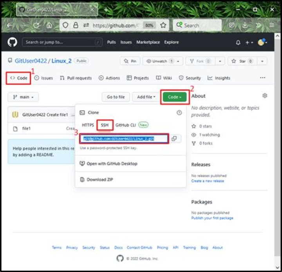Switch to the repository Code tab
Image resolution: width=282 pixels, height=272 pixels.
tap(18, 78)
